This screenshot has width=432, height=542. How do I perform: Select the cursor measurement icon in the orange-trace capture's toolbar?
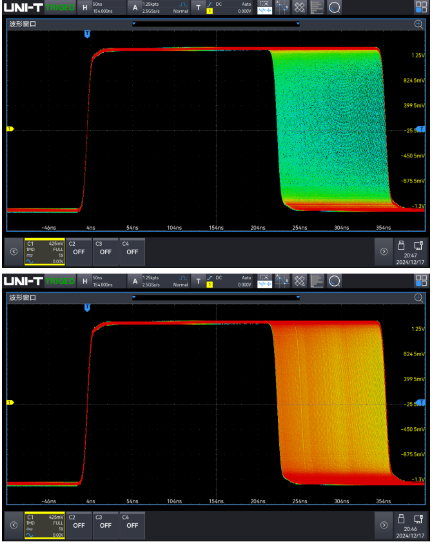[282, 281]
